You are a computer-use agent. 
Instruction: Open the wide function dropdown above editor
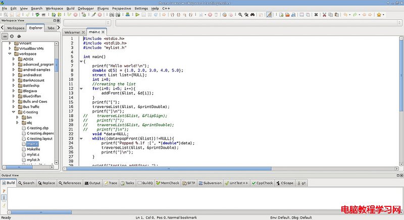pyautogui.click(x=259, y=23)
